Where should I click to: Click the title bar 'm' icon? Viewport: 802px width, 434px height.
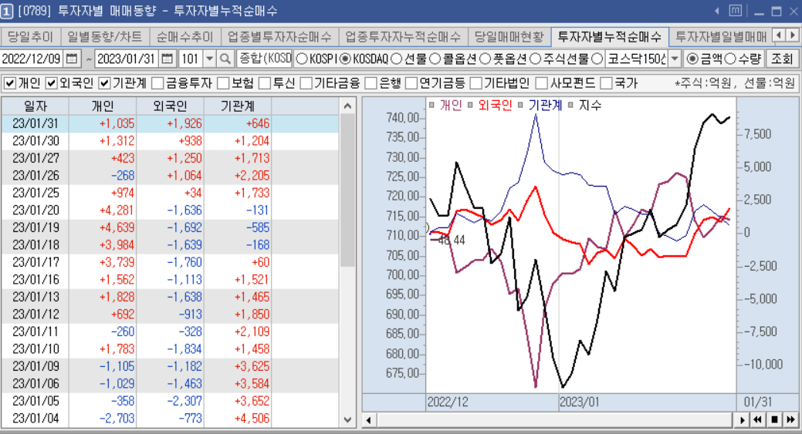tap(736, 11)
